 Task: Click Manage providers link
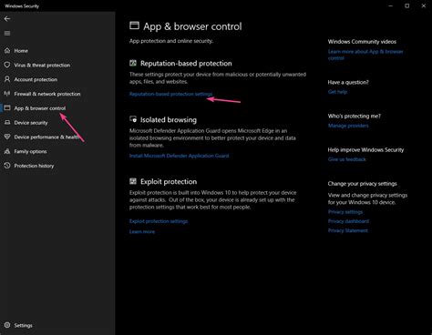pyautogui.click(x=348, y=126)
